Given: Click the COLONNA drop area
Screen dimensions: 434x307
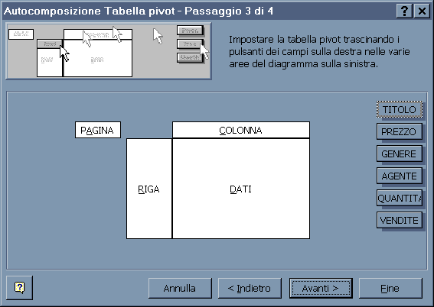Looking at the screenshot, I should [241, 130].
